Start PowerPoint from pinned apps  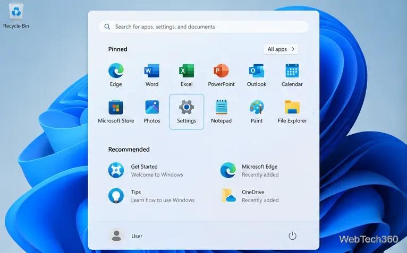221,75
